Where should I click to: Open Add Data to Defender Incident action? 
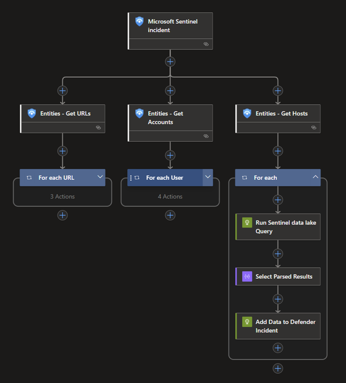click(x=278, y=326)
